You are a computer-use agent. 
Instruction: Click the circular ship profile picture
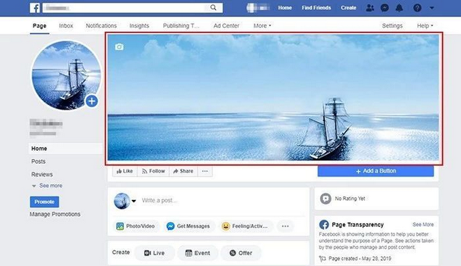66,76
